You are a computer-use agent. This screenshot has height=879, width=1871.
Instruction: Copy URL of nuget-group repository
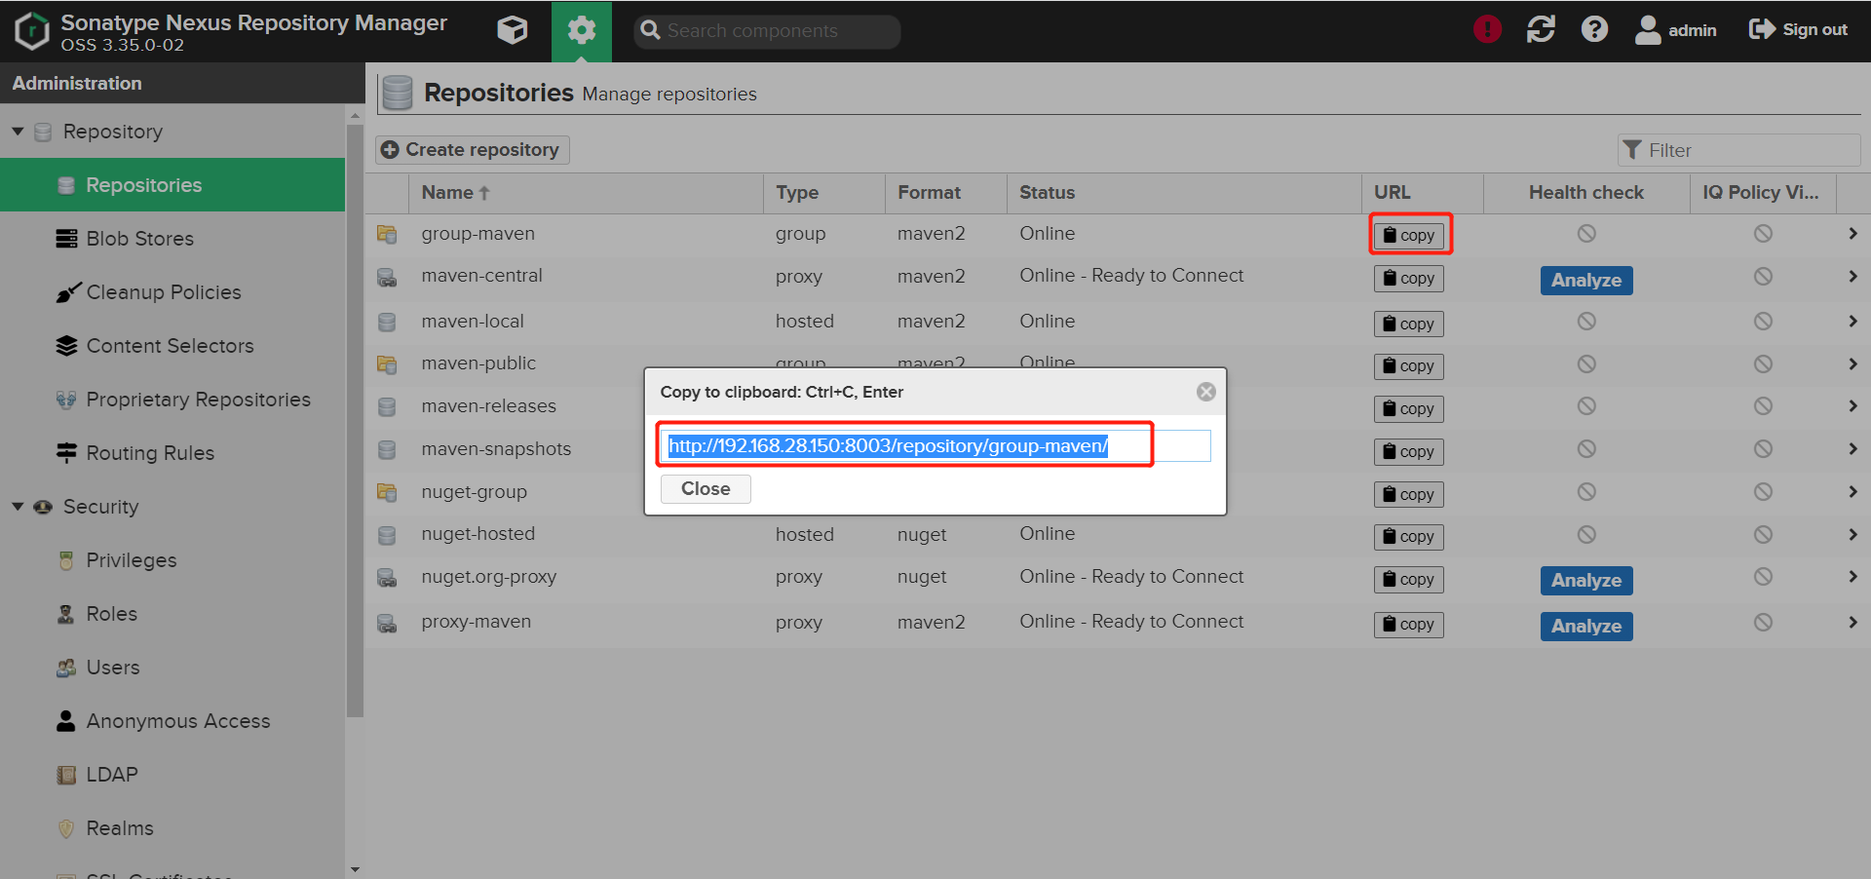pos(1409,495)
